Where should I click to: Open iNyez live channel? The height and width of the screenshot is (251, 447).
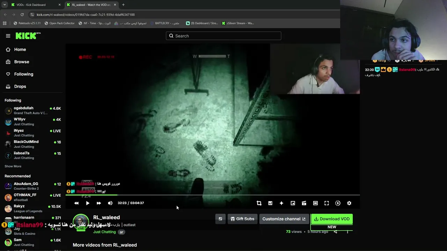pos(33,133)
